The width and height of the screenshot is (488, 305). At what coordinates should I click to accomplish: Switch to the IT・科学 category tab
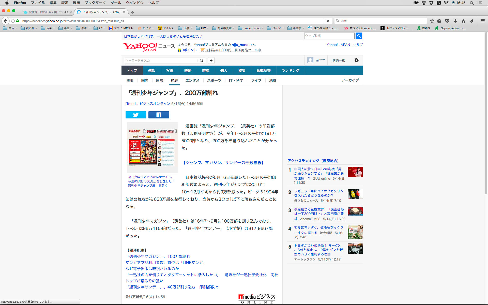coord(236,81)
